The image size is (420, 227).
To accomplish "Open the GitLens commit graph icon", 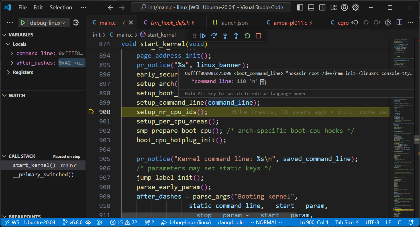I will click(388, 22).
